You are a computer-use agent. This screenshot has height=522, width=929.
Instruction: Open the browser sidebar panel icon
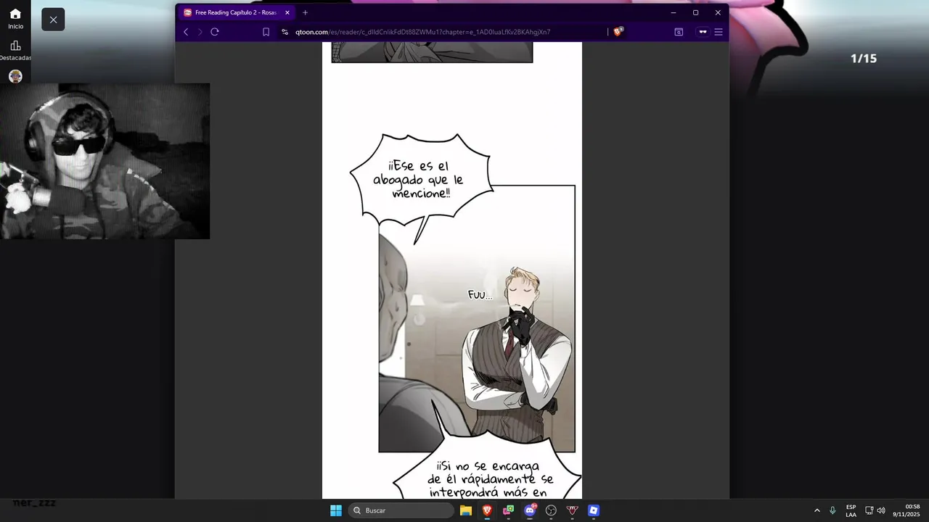(679, 32)
